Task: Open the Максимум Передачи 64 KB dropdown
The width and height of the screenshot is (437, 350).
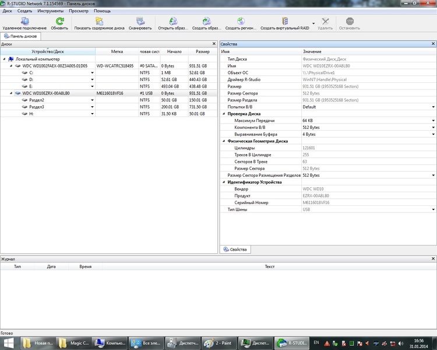Action: point(433,120)
